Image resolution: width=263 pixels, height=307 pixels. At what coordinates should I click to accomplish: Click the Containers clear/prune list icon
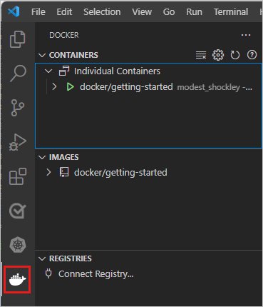(x=201, y=55)
